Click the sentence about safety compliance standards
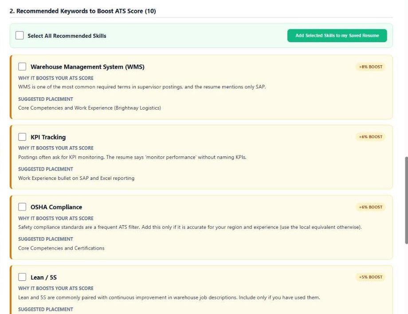The width and height of the screenshot is (408, 314). click(x=190, y=227)
